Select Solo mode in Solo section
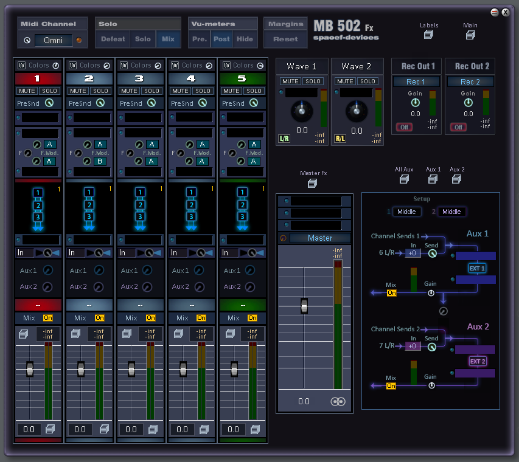Screen dimensions: 519x462 coord(143,39)
